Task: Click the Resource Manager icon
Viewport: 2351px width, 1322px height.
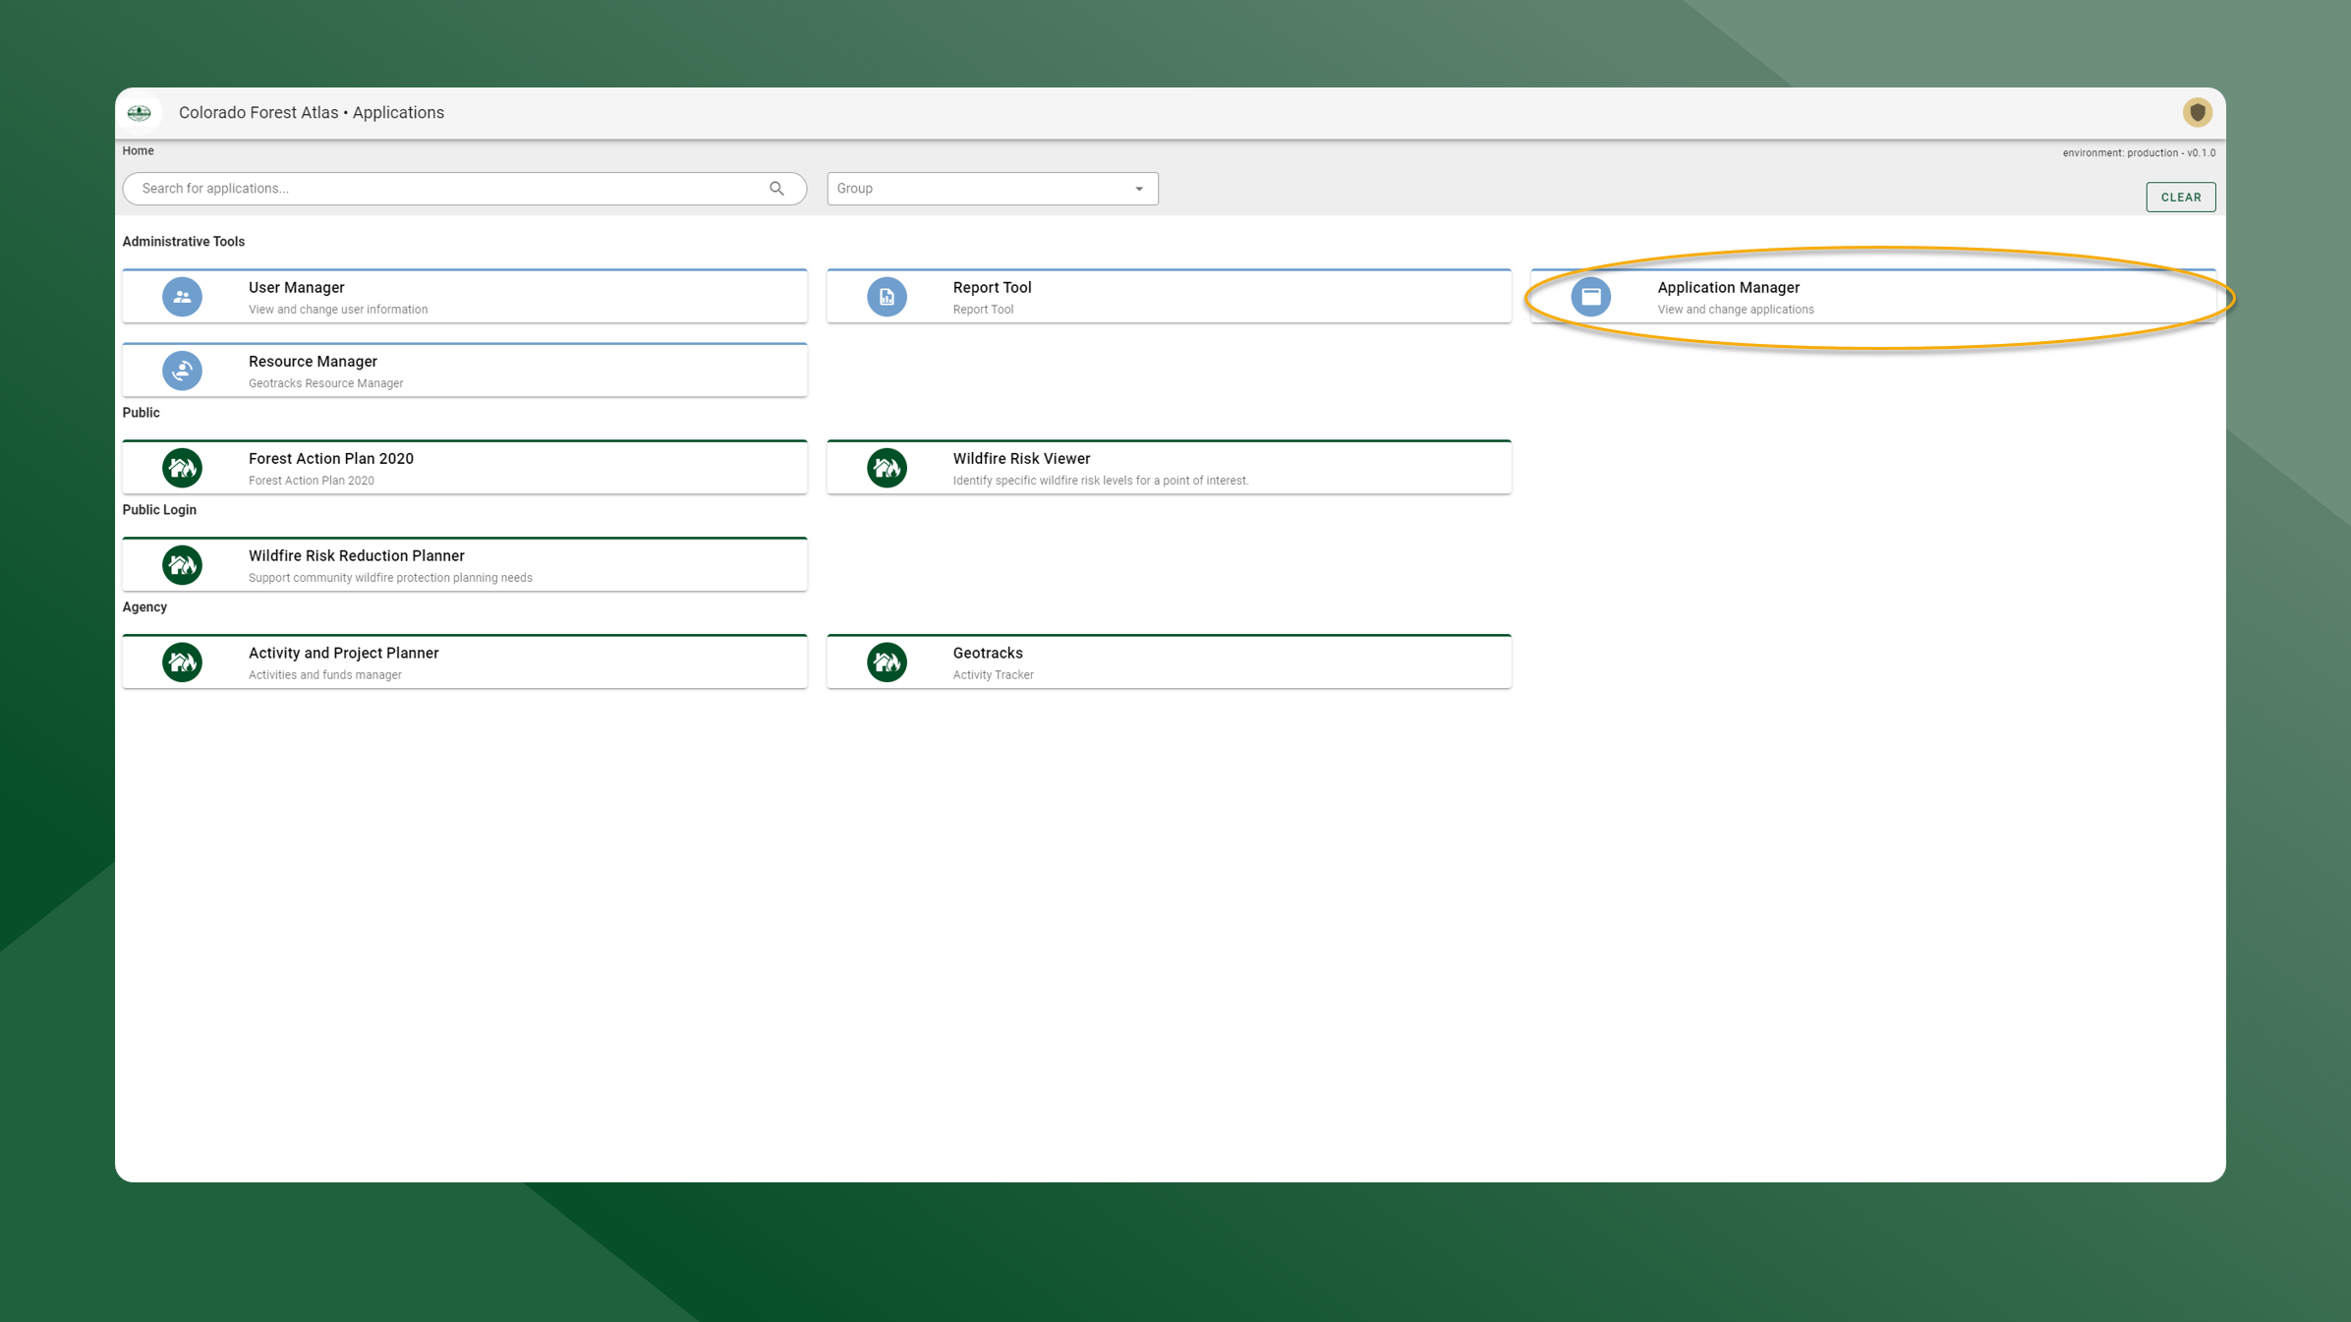Action: coord(182,371)
